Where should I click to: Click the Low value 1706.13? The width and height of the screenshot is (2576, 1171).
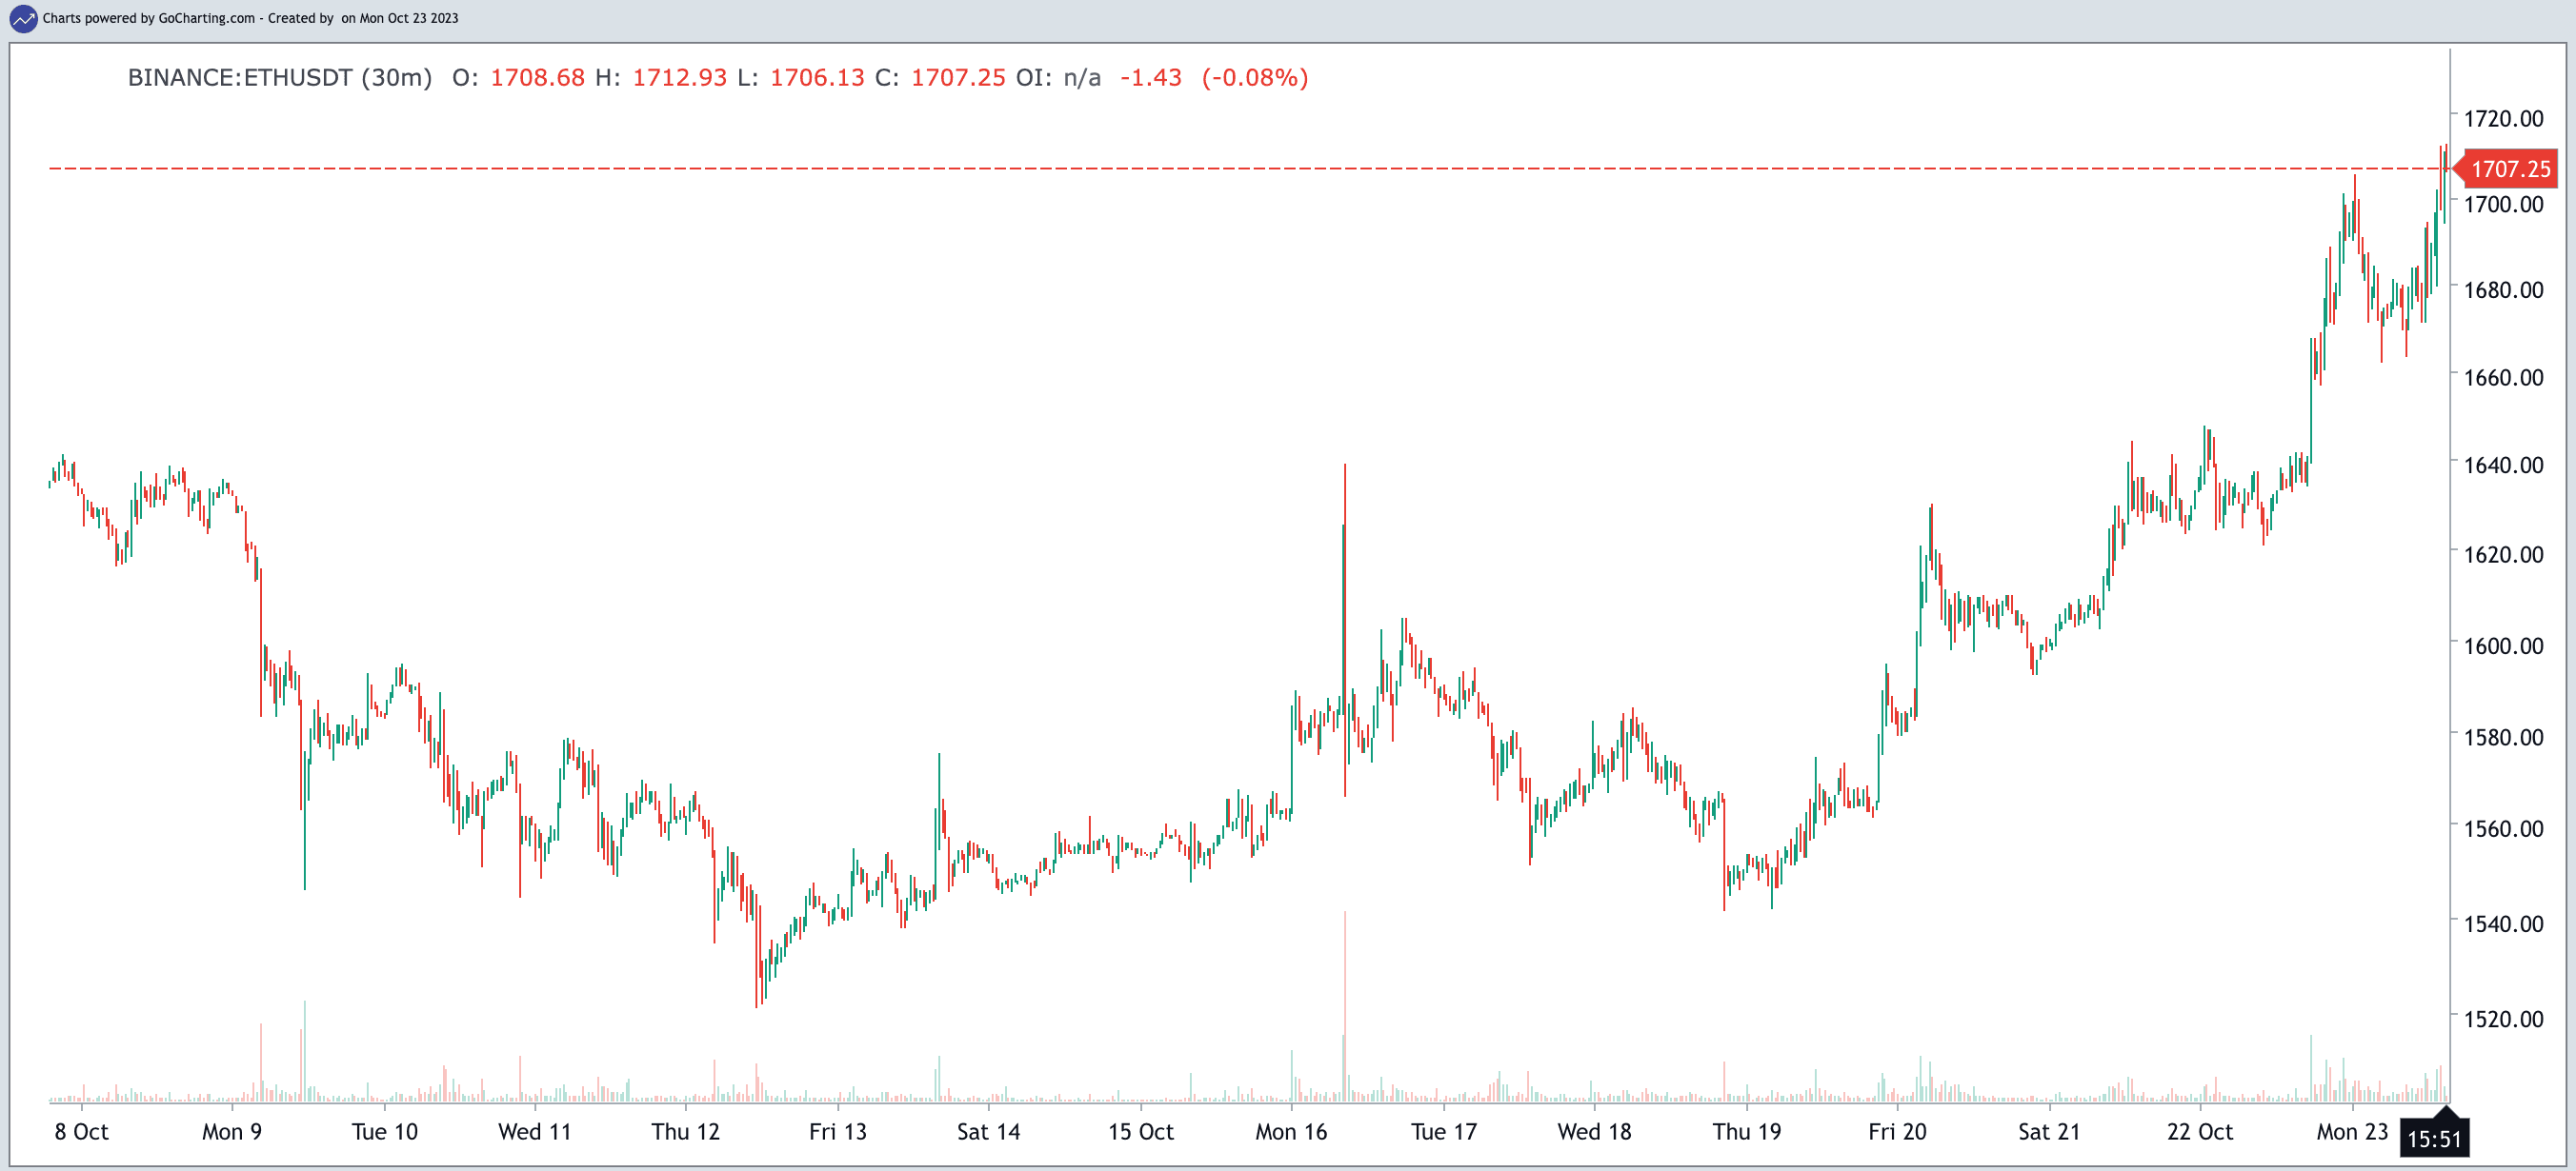coord(816,78)
